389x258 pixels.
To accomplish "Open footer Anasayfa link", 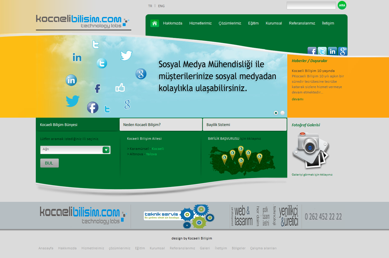I will 46,248.
